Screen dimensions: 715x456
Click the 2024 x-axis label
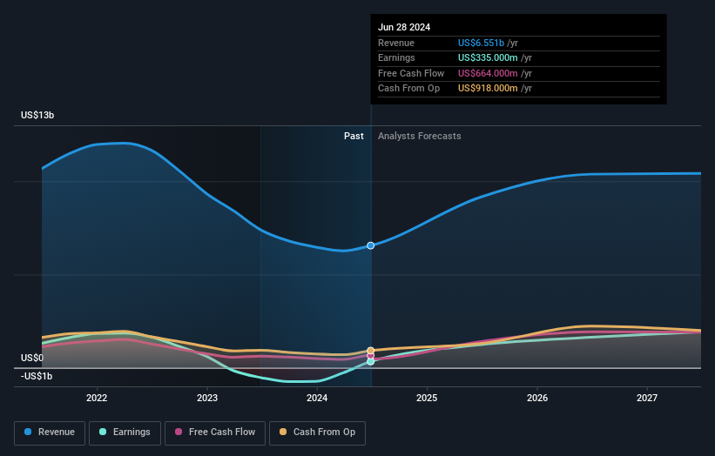pyautogui.click(x=317, y=398)
